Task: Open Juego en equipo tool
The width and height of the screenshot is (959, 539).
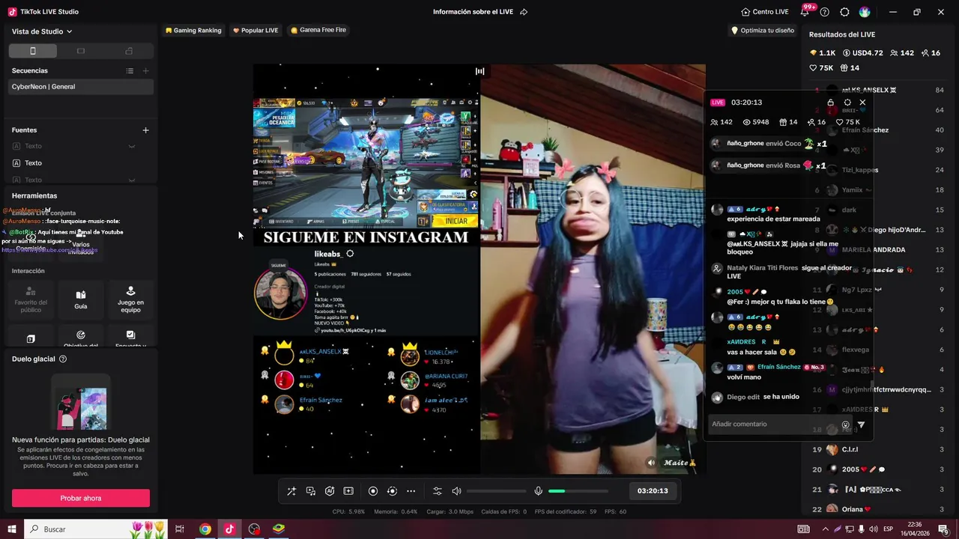Action: (x=130, y=299)
